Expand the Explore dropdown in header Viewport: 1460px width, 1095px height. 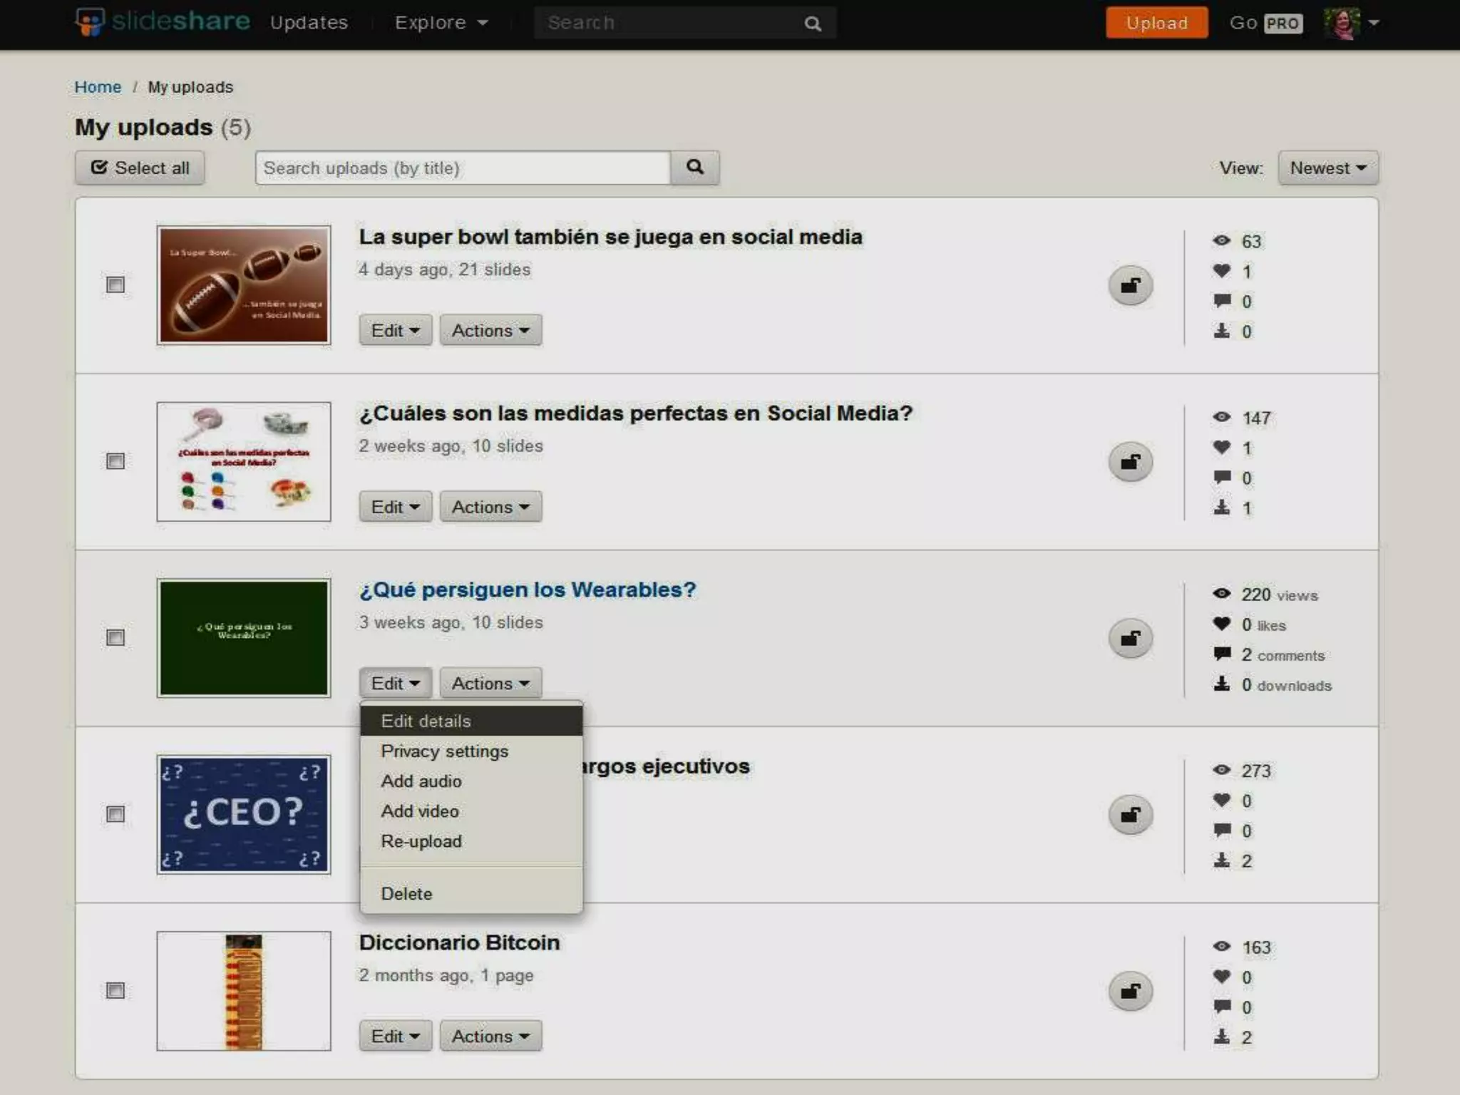coord(441,23)
